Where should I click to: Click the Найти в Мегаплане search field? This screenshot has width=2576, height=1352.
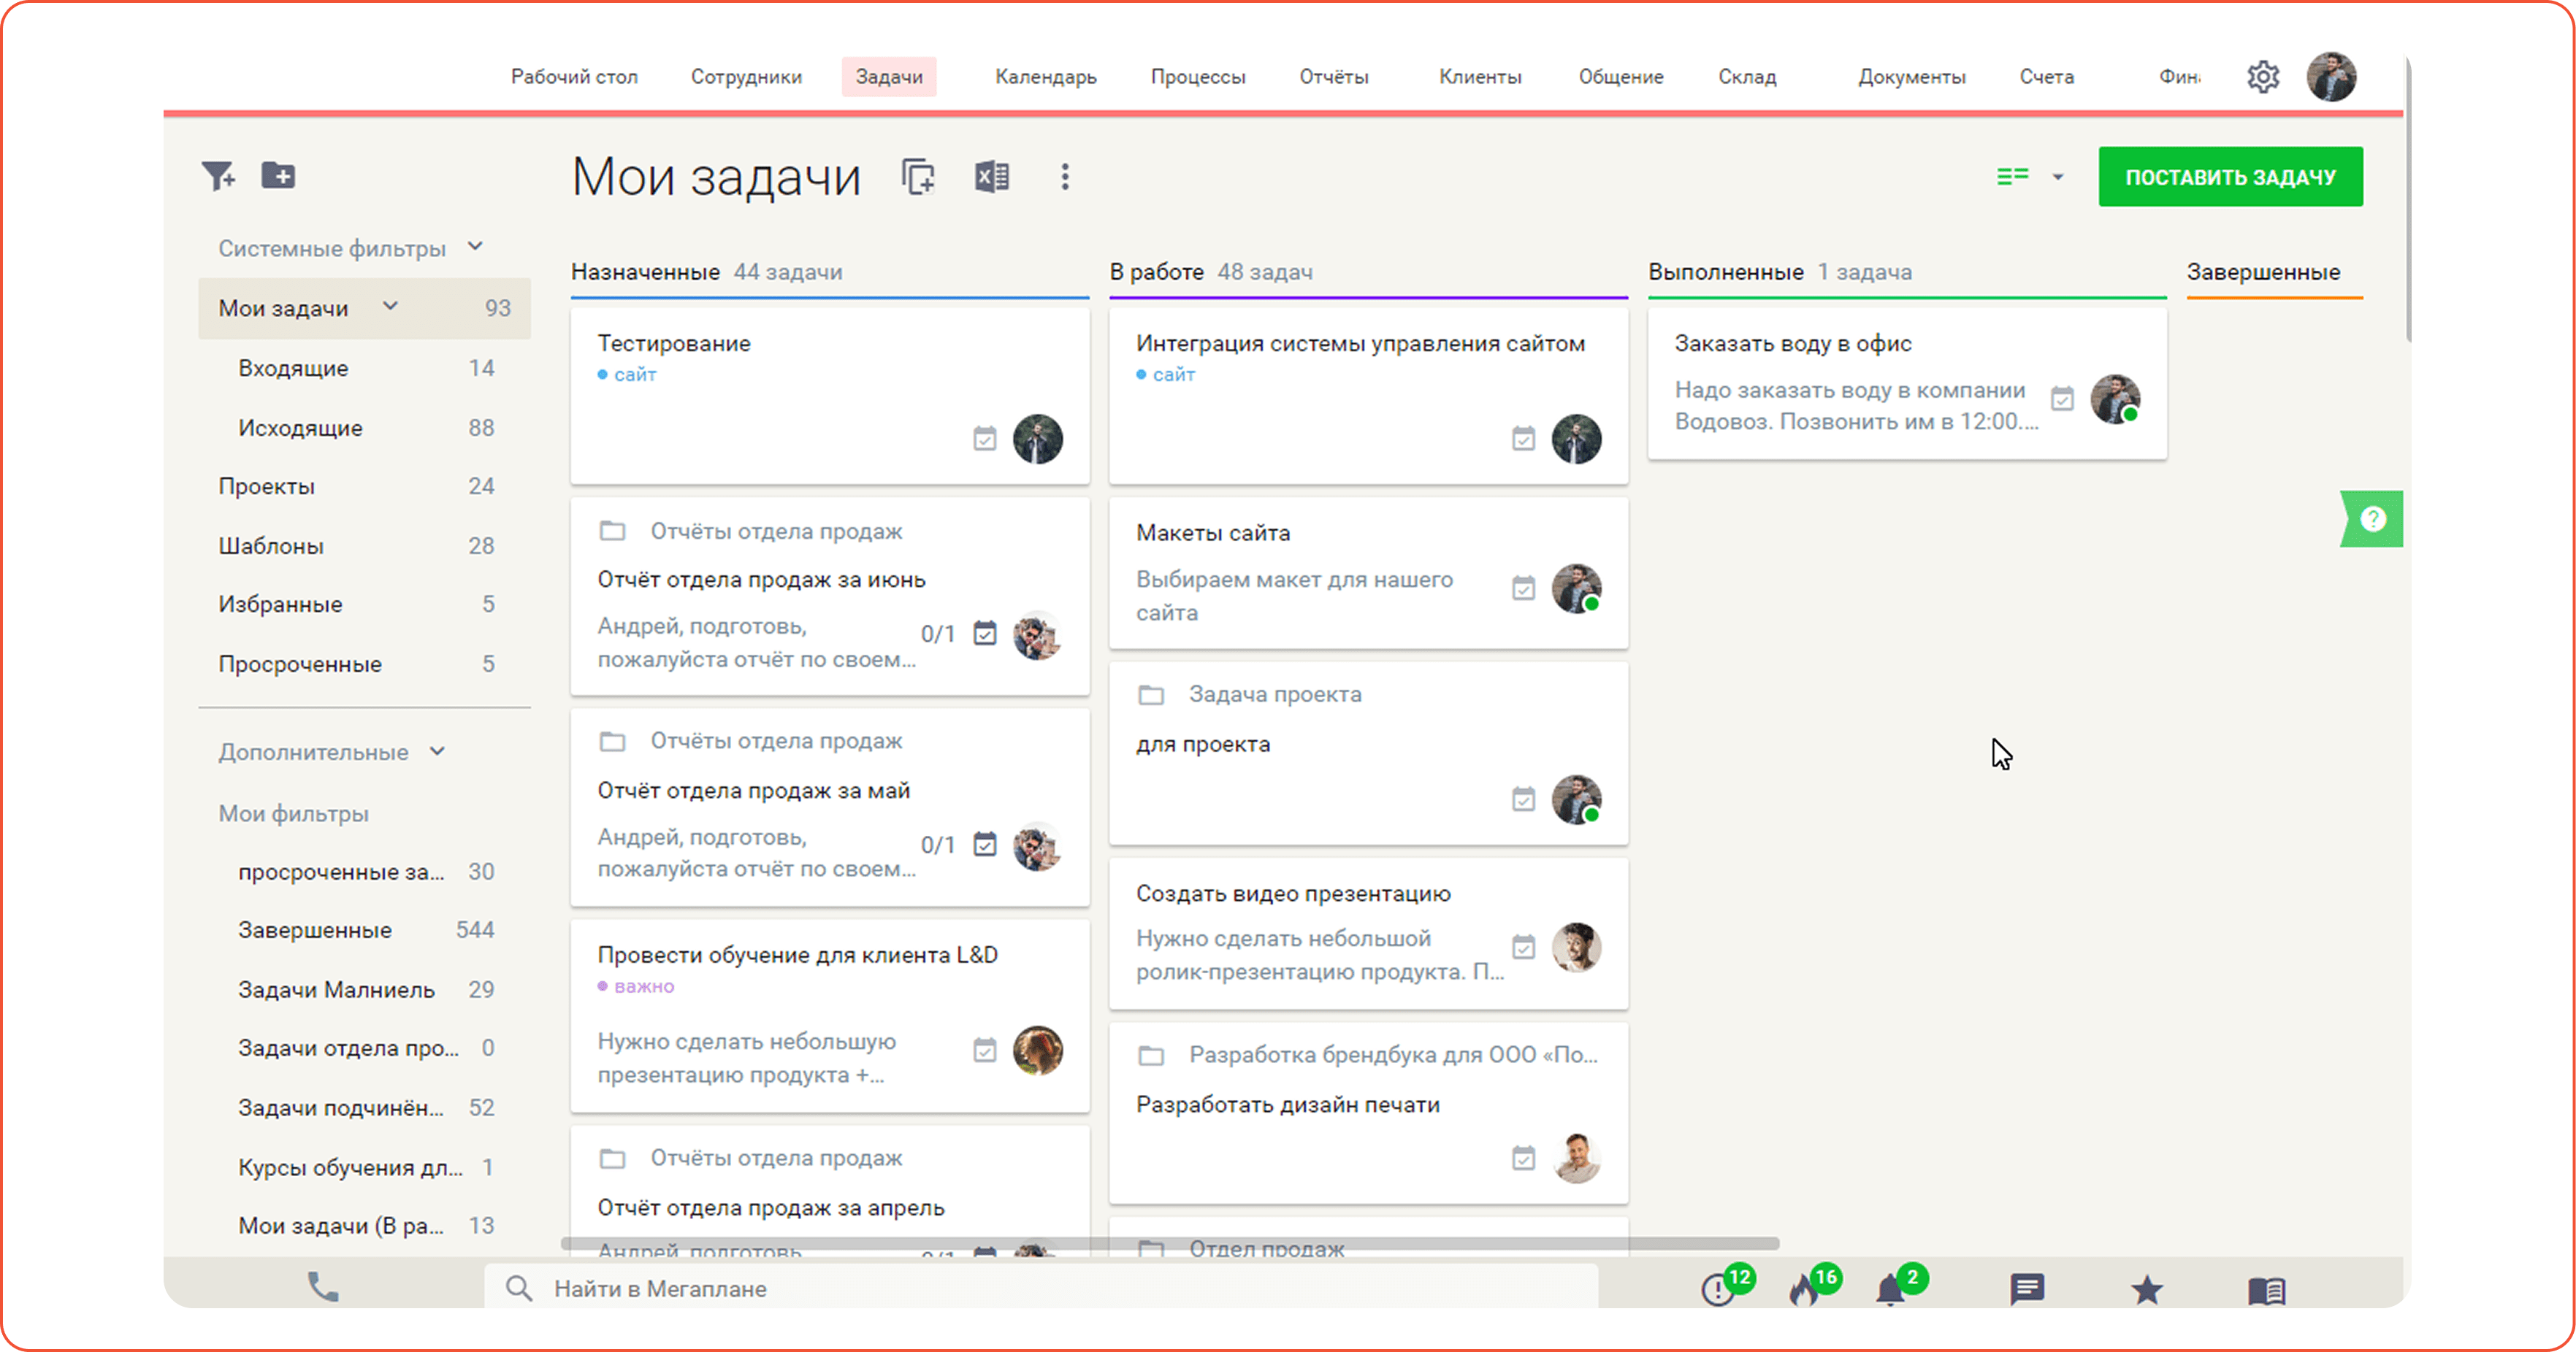click(x=1041, y=1288)
